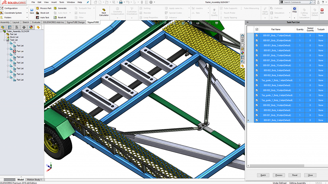Open ConfigurationManager tab icon
This screenshot has height=184, width=328.
[x=17, y=27]
